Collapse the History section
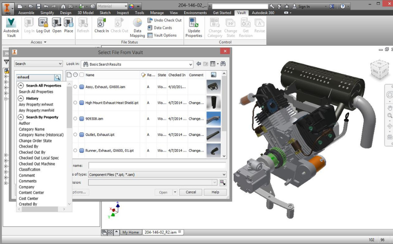393x244 pixels. pyautogui.click(x=21, y=98)
